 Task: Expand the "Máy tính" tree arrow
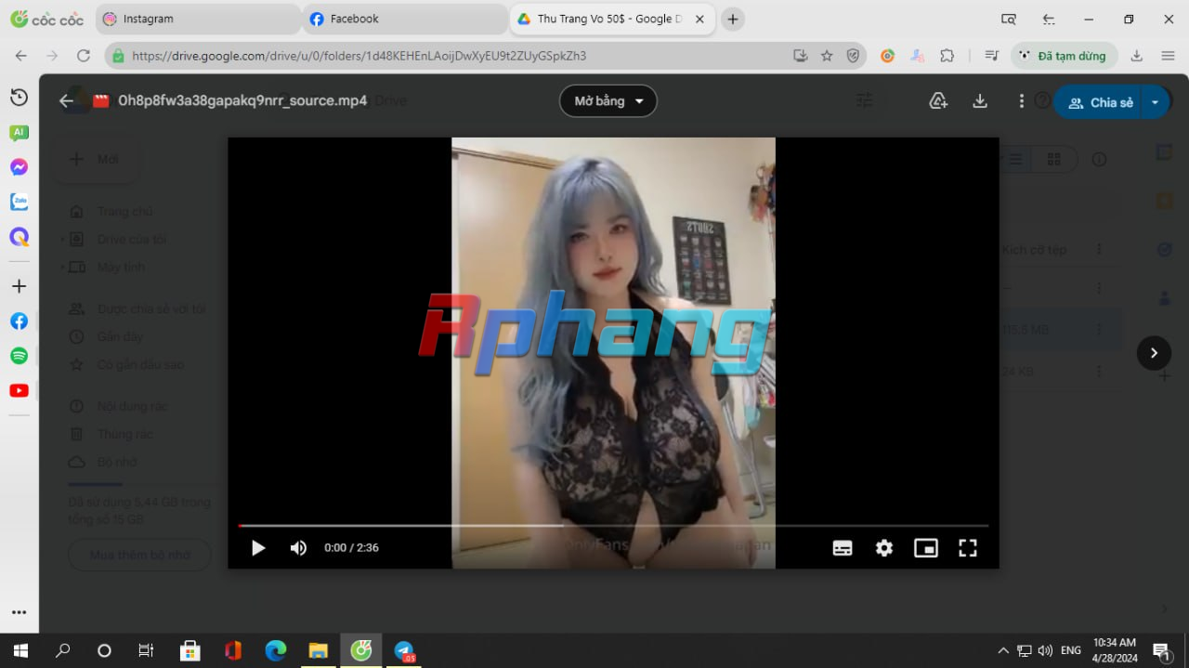(x=63, y=268)
